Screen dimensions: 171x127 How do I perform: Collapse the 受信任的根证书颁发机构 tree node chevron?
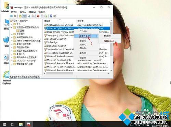11,27
